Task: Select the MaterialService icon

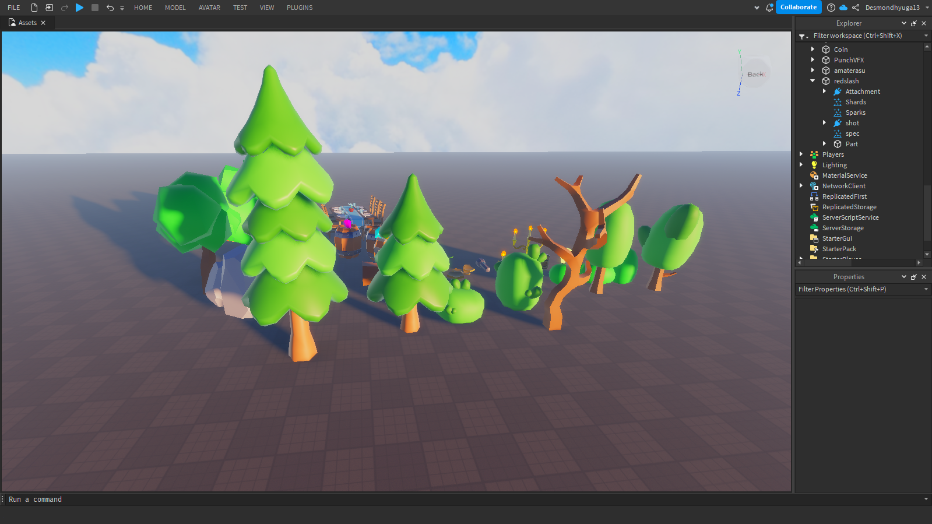Action: click(814, 175)
